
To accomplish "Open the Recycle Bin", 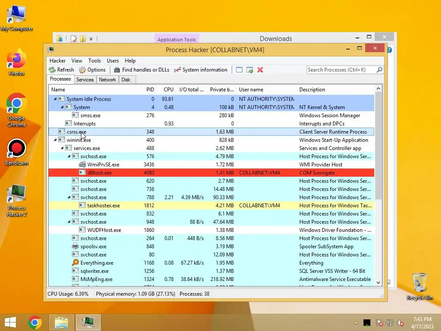I will (419, 286).
